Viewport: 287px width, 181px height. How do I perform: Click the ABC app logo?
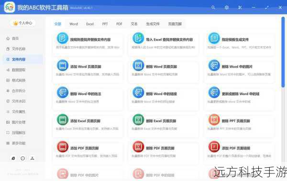(10, 7)
